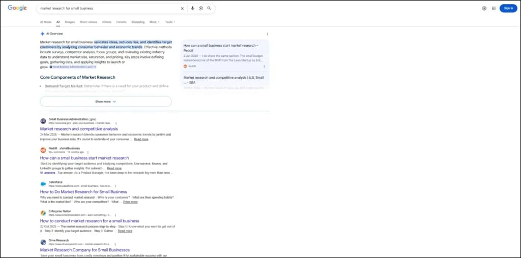Click the 'Drive Research' site name
Image resolution: width=521 pixels, height=258 pixels.
tap(59, 240)
